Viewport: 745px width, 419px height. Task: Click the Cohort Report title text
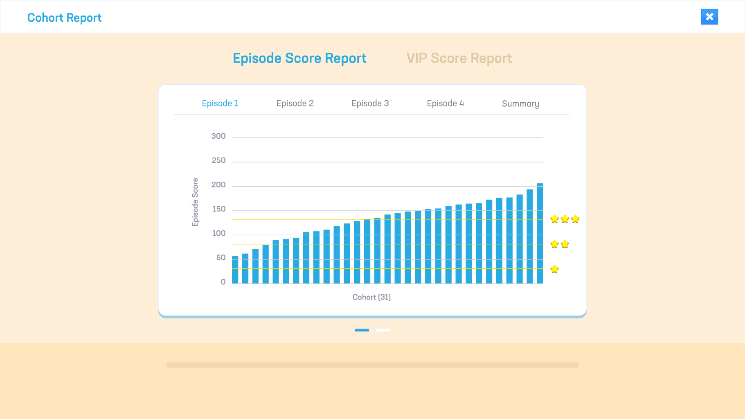[64, 18]
